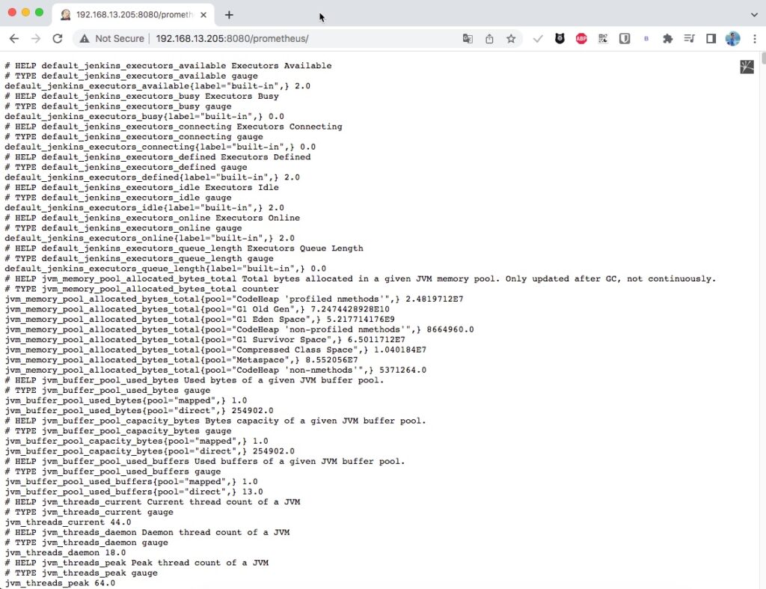Click jvm_buffer_pool_used_bytes direct 254902.0 line
Viewport: 766px width, 589px height.
tap(139, 411)
